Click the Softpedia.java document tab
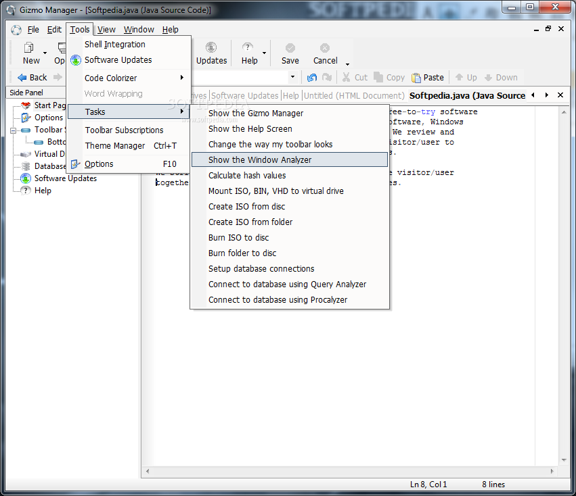 pyautogui.click(x=467, y=96)
